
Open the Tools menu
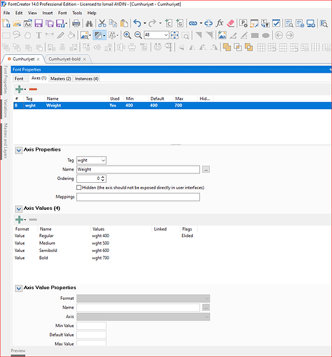(77, 13)
